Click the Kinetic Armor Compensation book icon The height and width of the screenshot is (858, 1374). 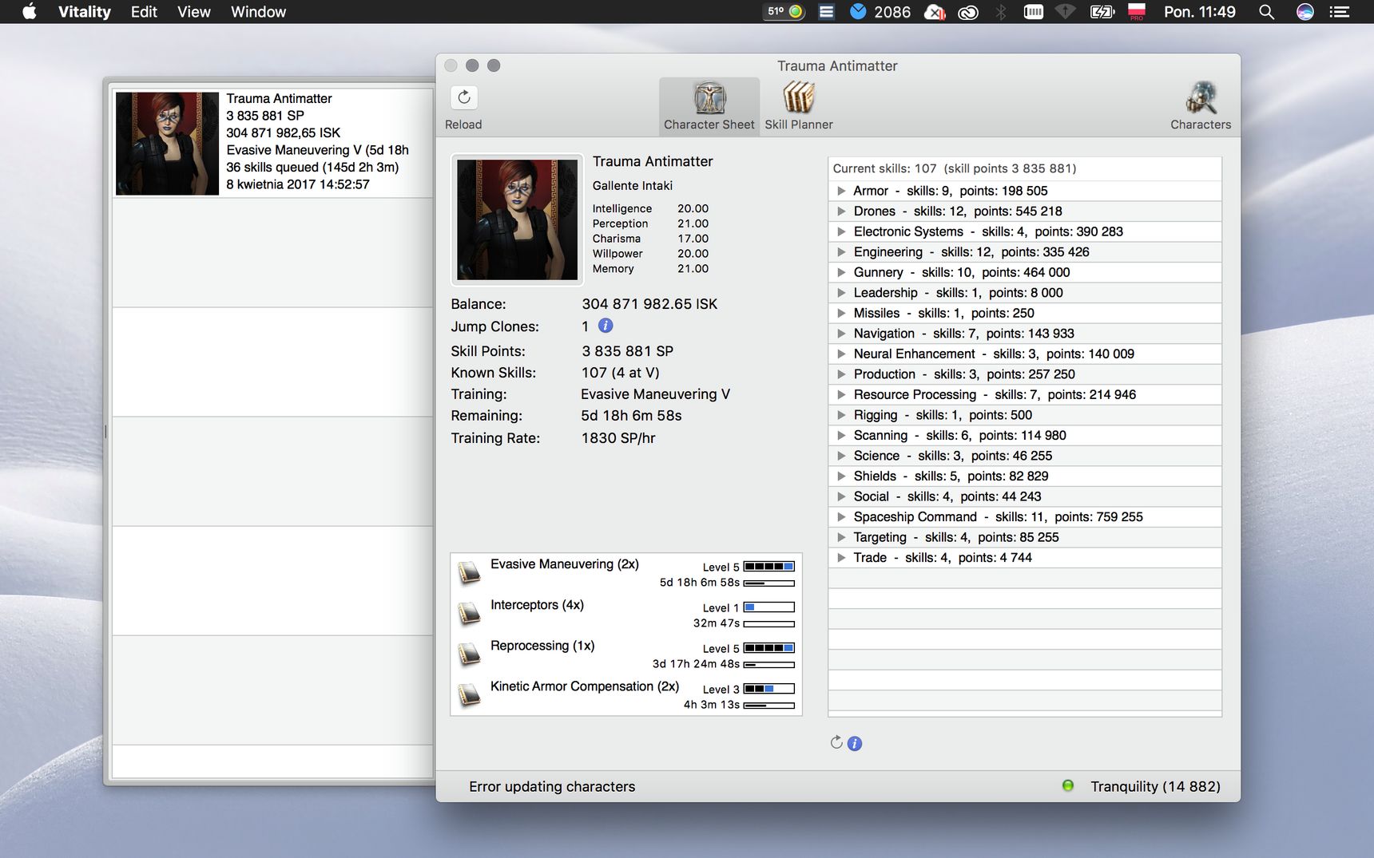[469, 694]
